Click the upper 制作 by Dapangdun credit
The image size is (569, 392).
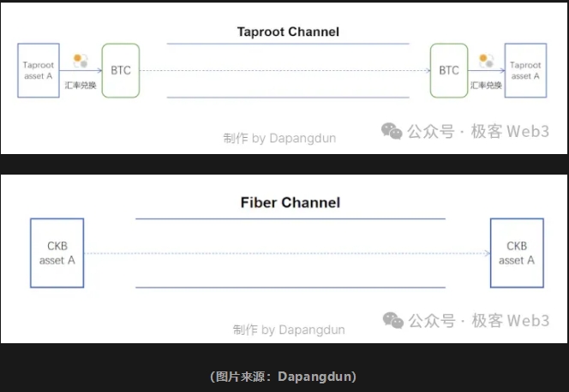coord(279,138)
